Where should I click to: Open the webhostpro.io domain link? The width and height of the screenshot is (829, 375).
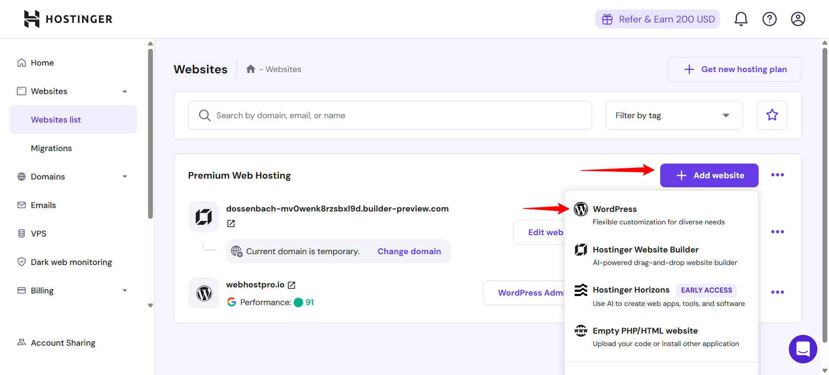click(255, 285)
